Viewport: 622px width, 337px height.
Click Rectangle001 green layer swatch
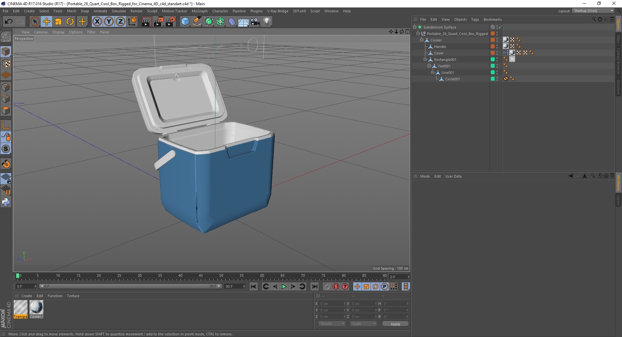click(492, 60)
